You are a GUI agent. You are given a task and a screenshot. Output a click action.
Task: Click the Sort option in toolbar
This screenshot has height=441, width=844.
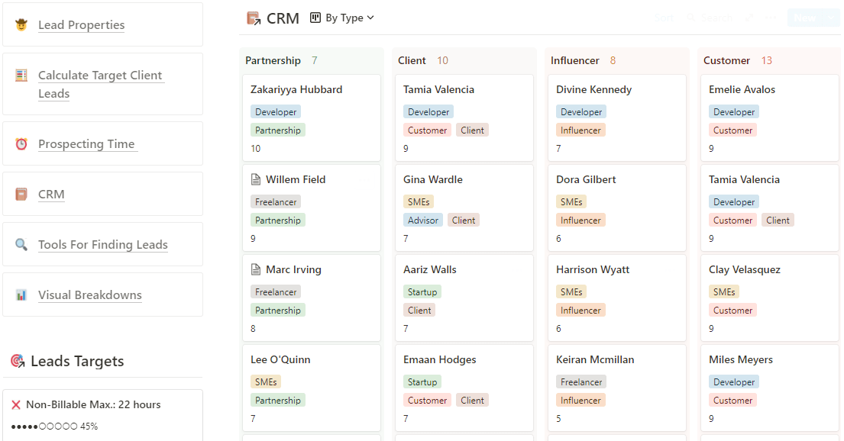click(664, 18)
